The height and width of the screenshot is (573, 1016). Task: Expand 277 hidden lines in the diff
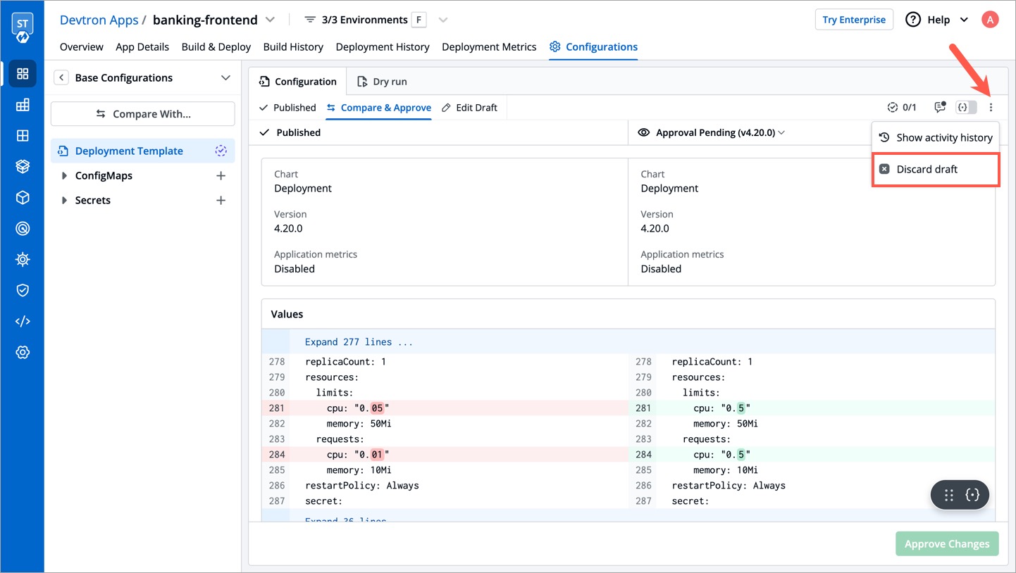tap(359, 342)
